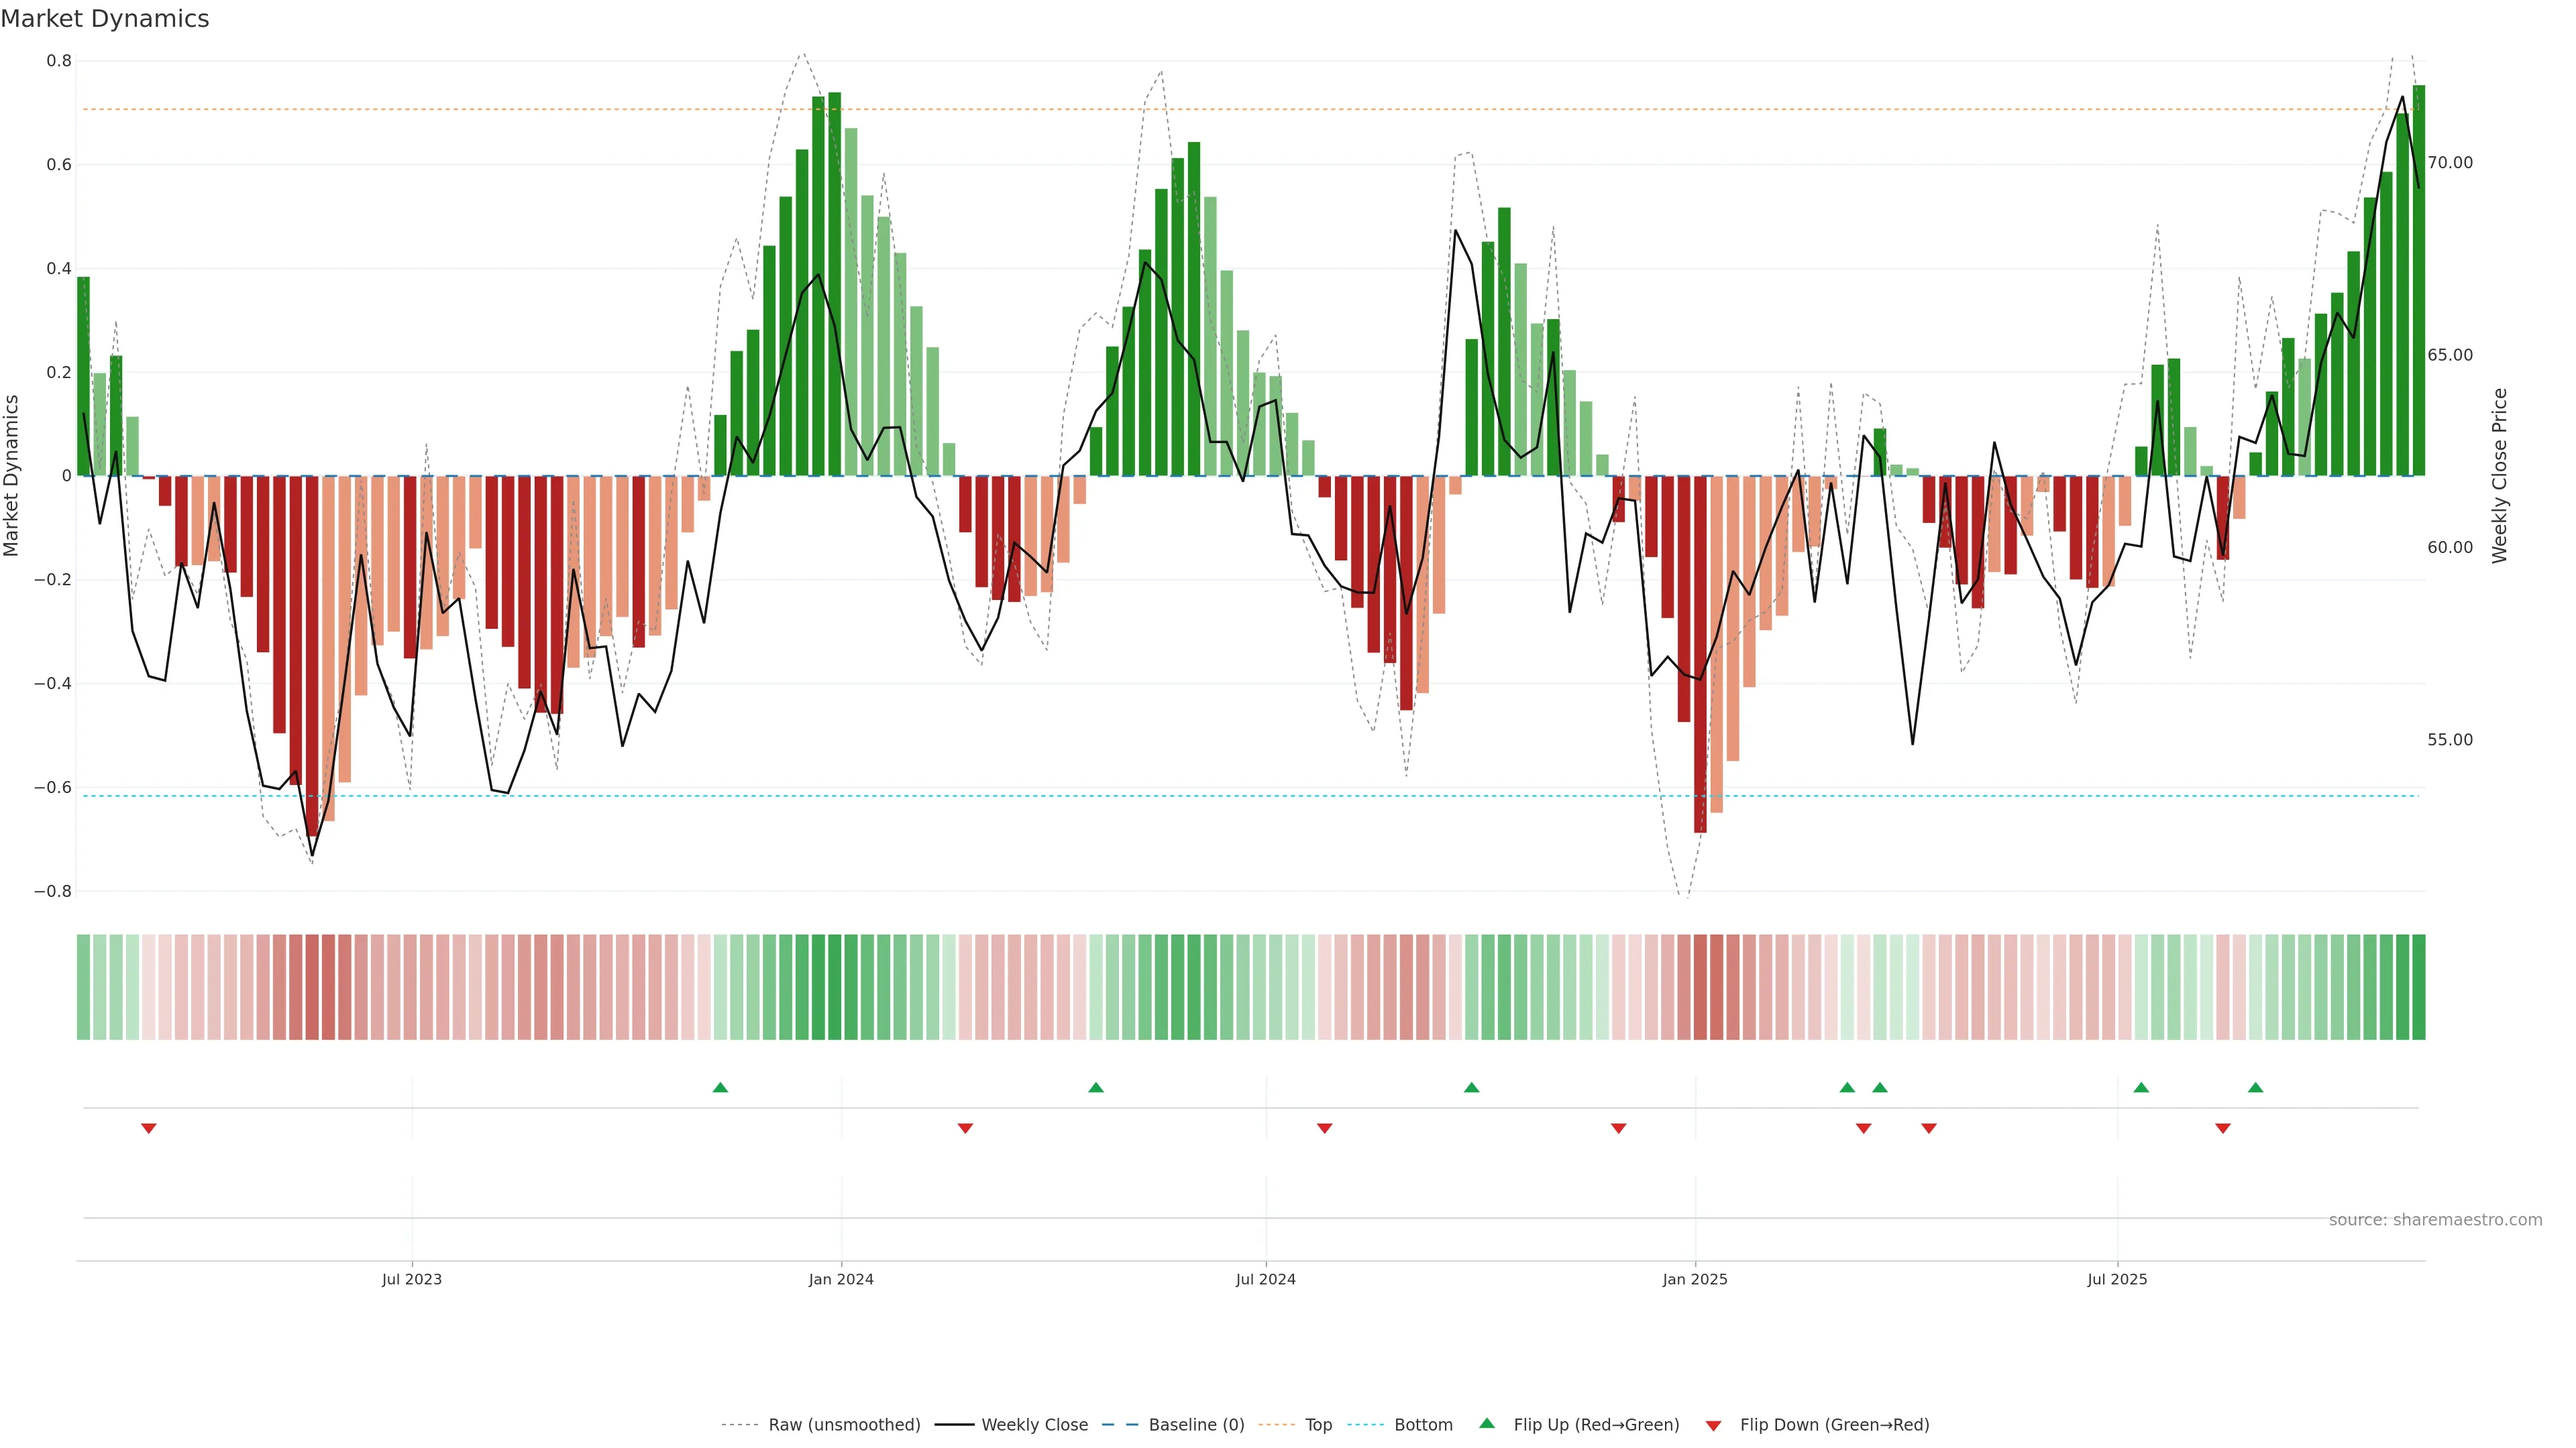Click the Jan 2024 x-axis label
The height and width of the screenshot is (1448, 2576).
pos(841,1279)
